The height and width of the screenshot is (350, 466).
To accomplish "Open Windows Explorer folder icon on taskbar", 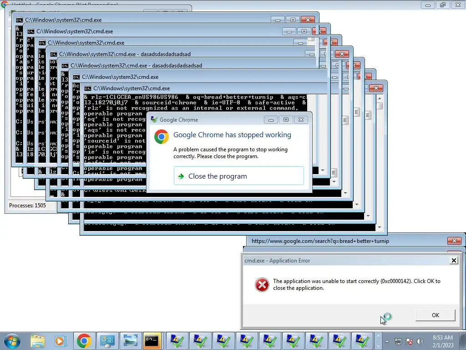I will click(x=38, y=341).
